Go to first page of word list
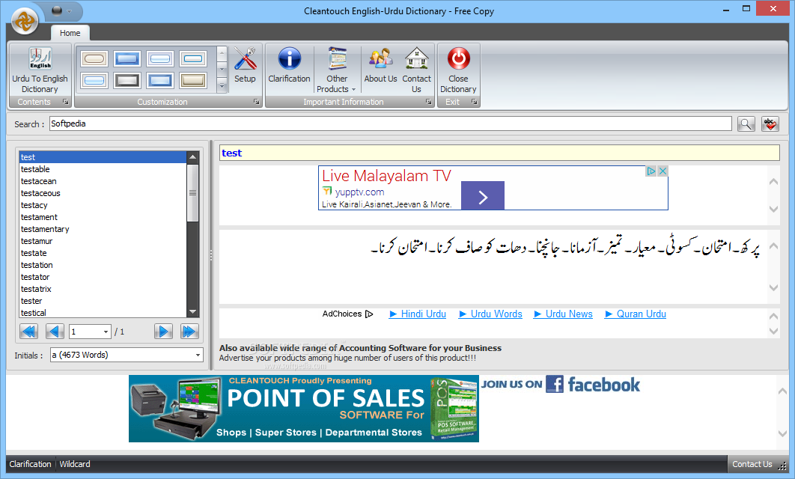 pyautogui.click(x=29, y=332)
